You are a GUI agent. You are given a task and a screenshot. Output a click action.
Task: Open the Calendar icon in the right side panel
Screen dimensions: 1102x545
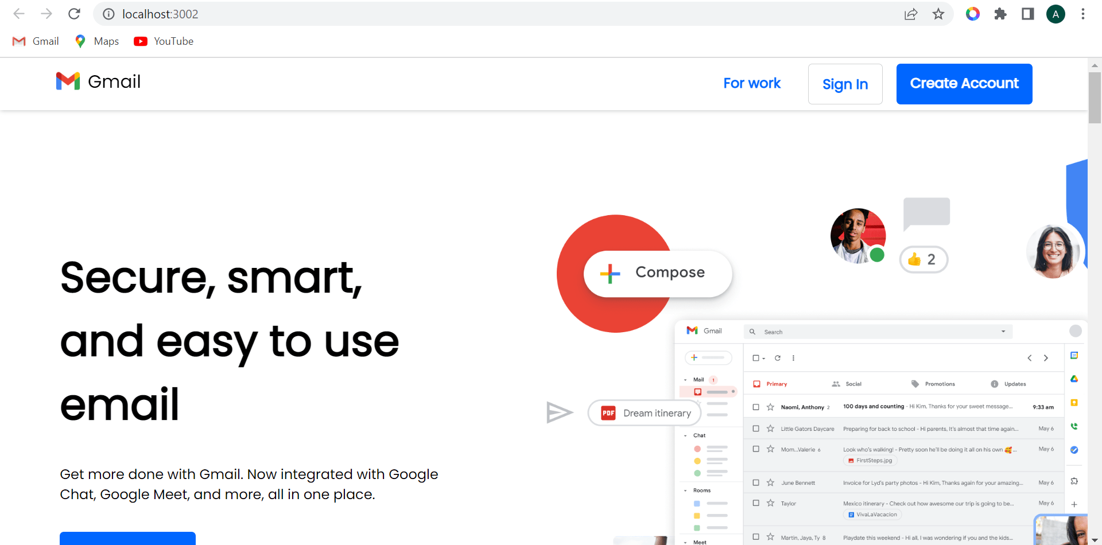tap(1074, 356)
